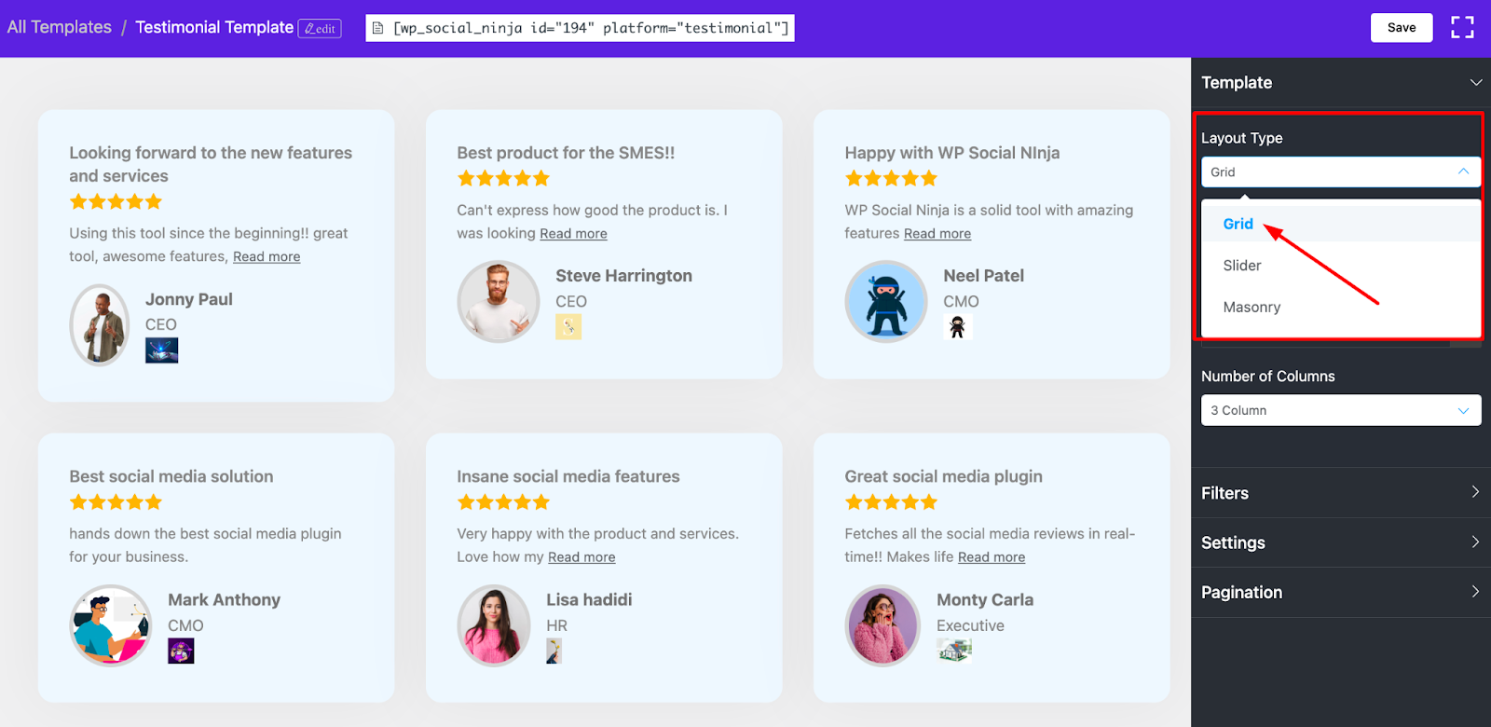This screenshot has width=1491, height=727.
Task: Click Steve Harrington's avatar photo
Action: (499, 302)
